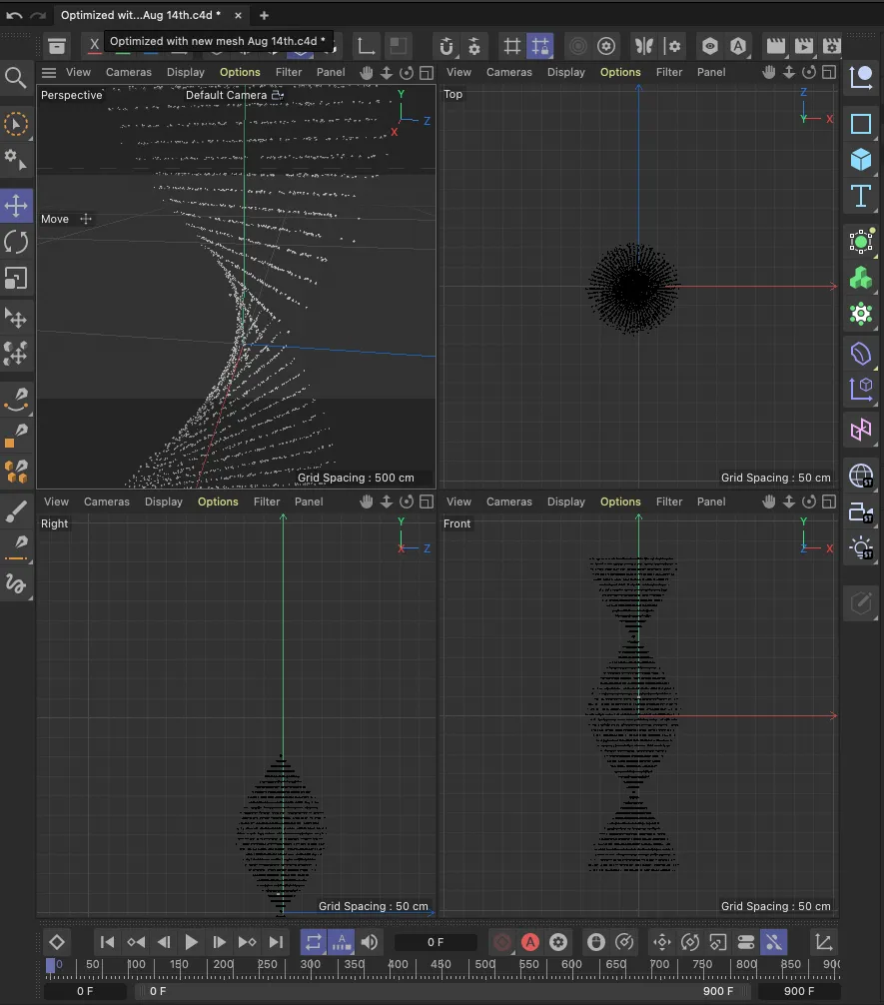Toggle rotation keyframe recording

click(690, 942)
